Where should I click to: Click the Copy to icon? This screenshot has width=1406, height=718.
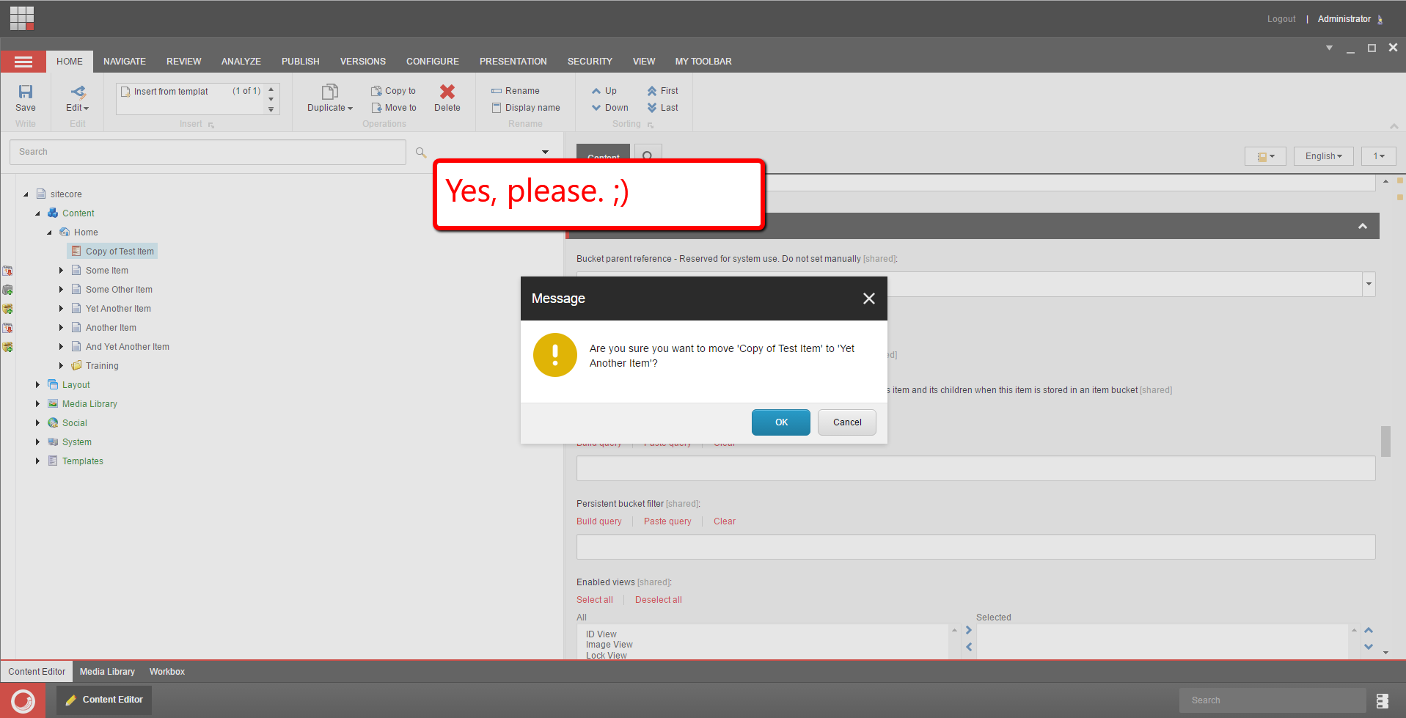point(376,91)
